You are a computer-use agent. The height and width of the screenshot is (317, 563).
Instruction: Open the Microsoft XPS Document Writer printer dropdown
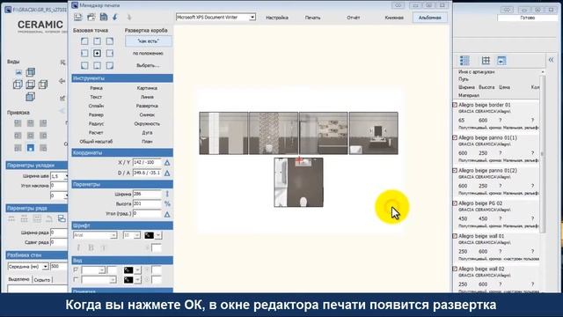[252, 18]
